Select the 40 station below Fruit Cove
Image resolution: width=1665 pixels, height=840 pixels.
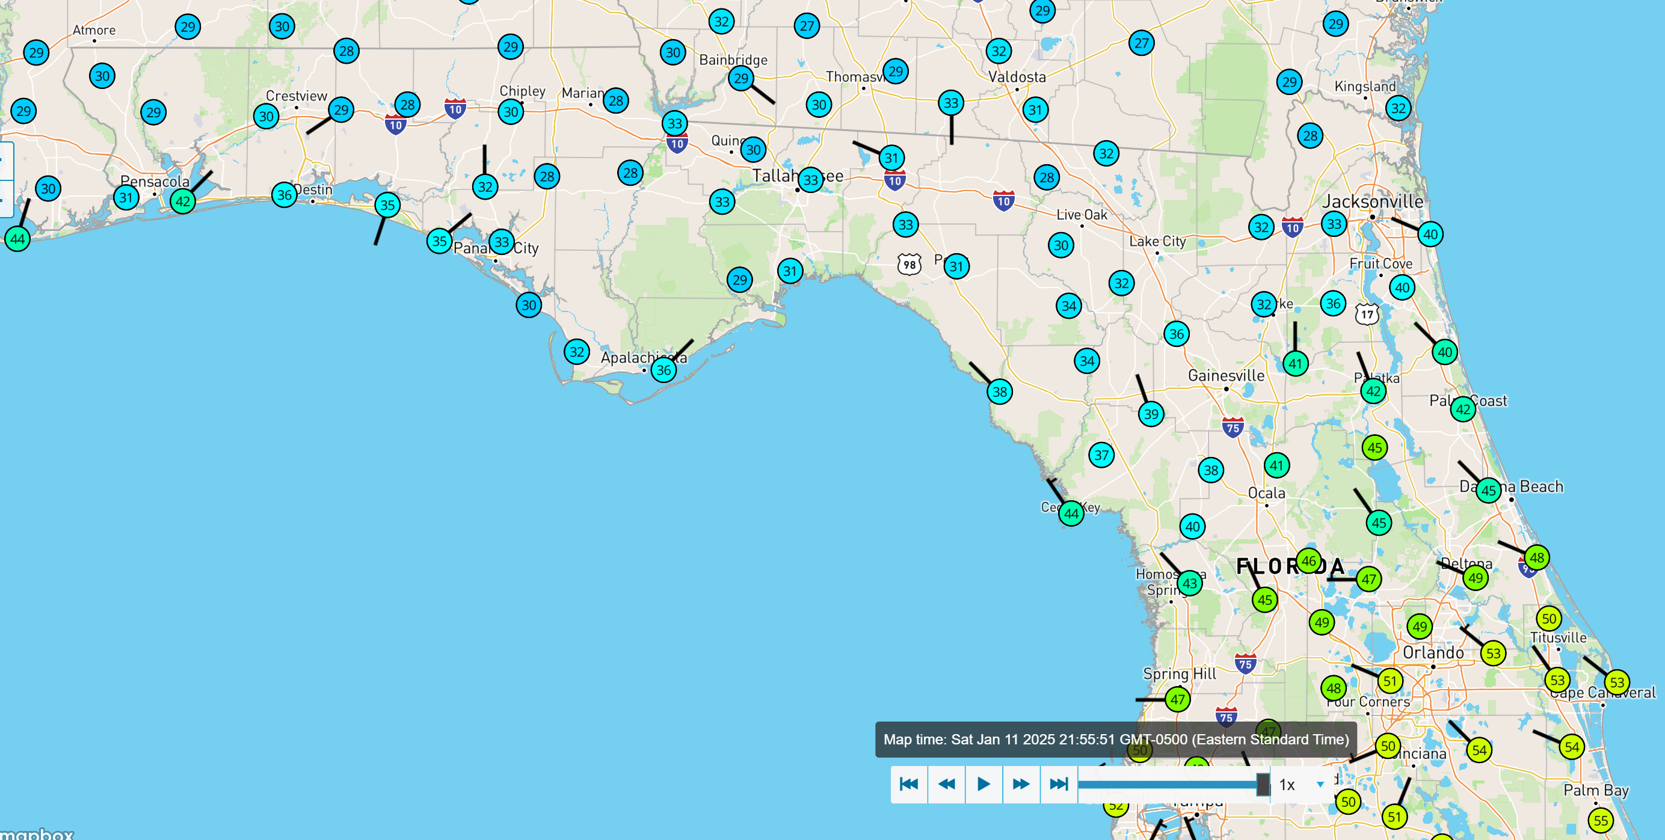[x=1402, y=287]
